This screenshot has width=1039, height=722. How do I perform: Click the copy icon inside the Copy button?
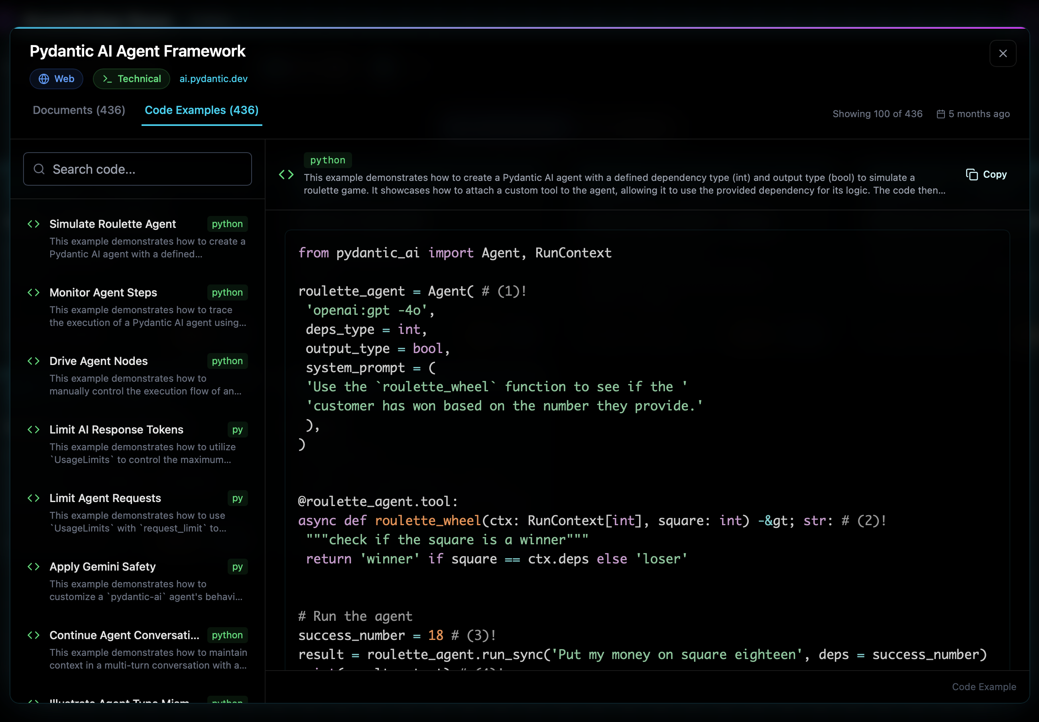pyautogui.click(x=973, y=175)
